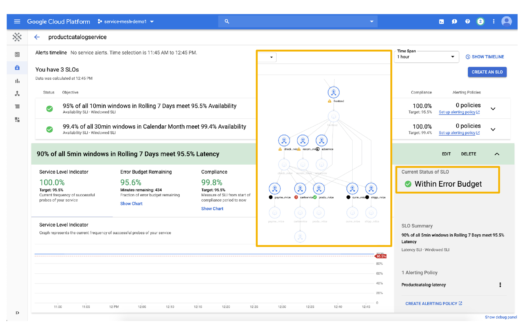Click the people/IAM icon in sidebar
The height and width of the screenshot is (335, 524).
17,93
